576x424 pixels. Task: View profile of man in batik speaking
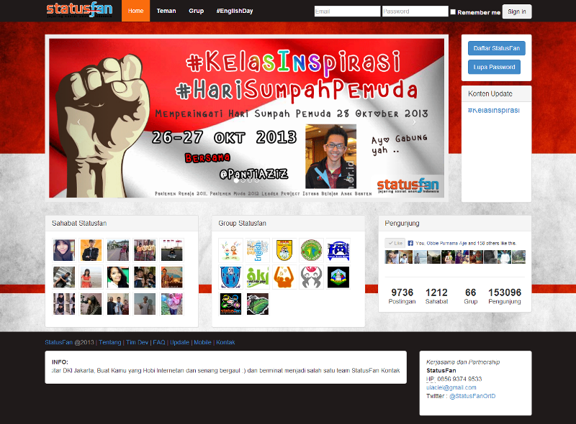[171, 277]
